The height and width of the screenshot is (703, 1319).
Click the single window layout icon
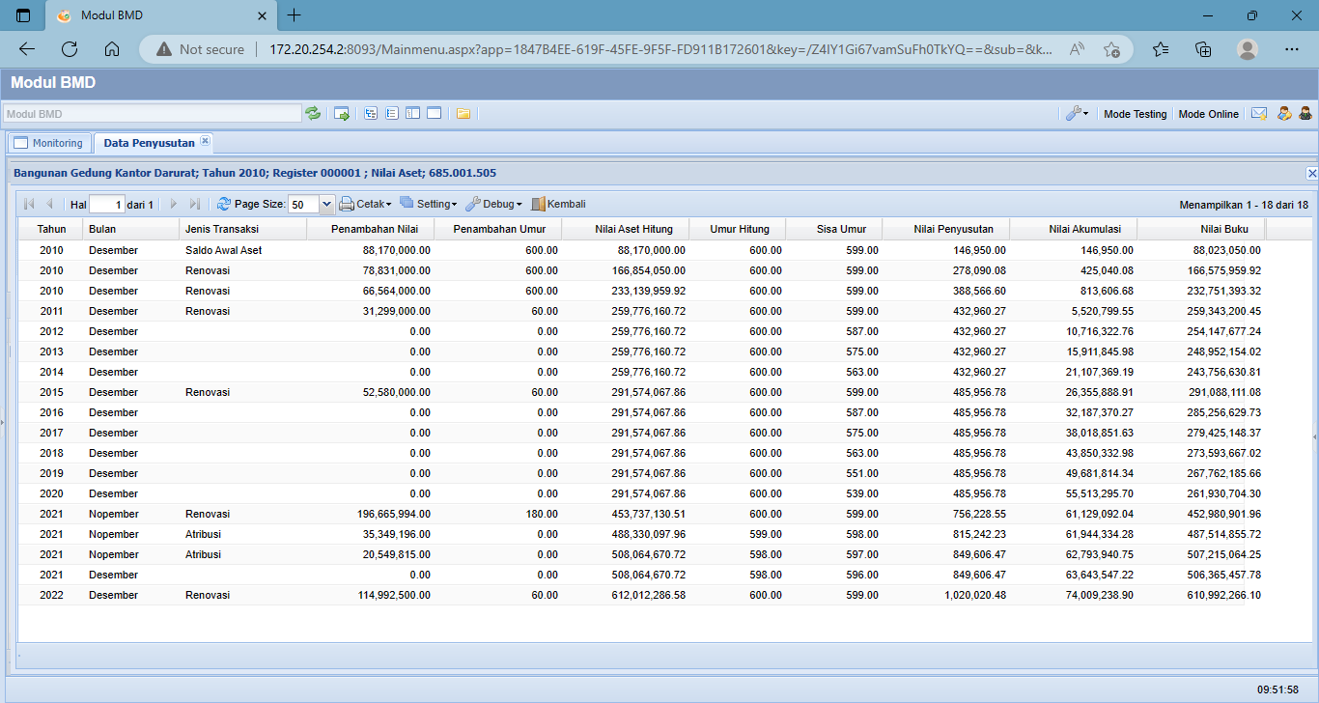click(x=434, y=113)
